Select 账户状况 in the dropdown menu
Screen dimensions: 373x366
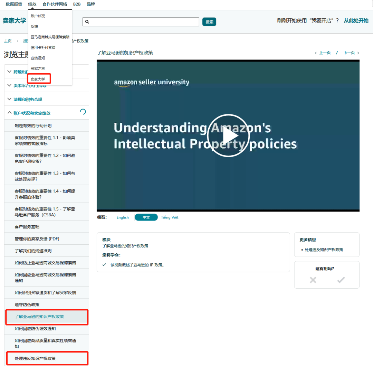[x=38, y=16]
